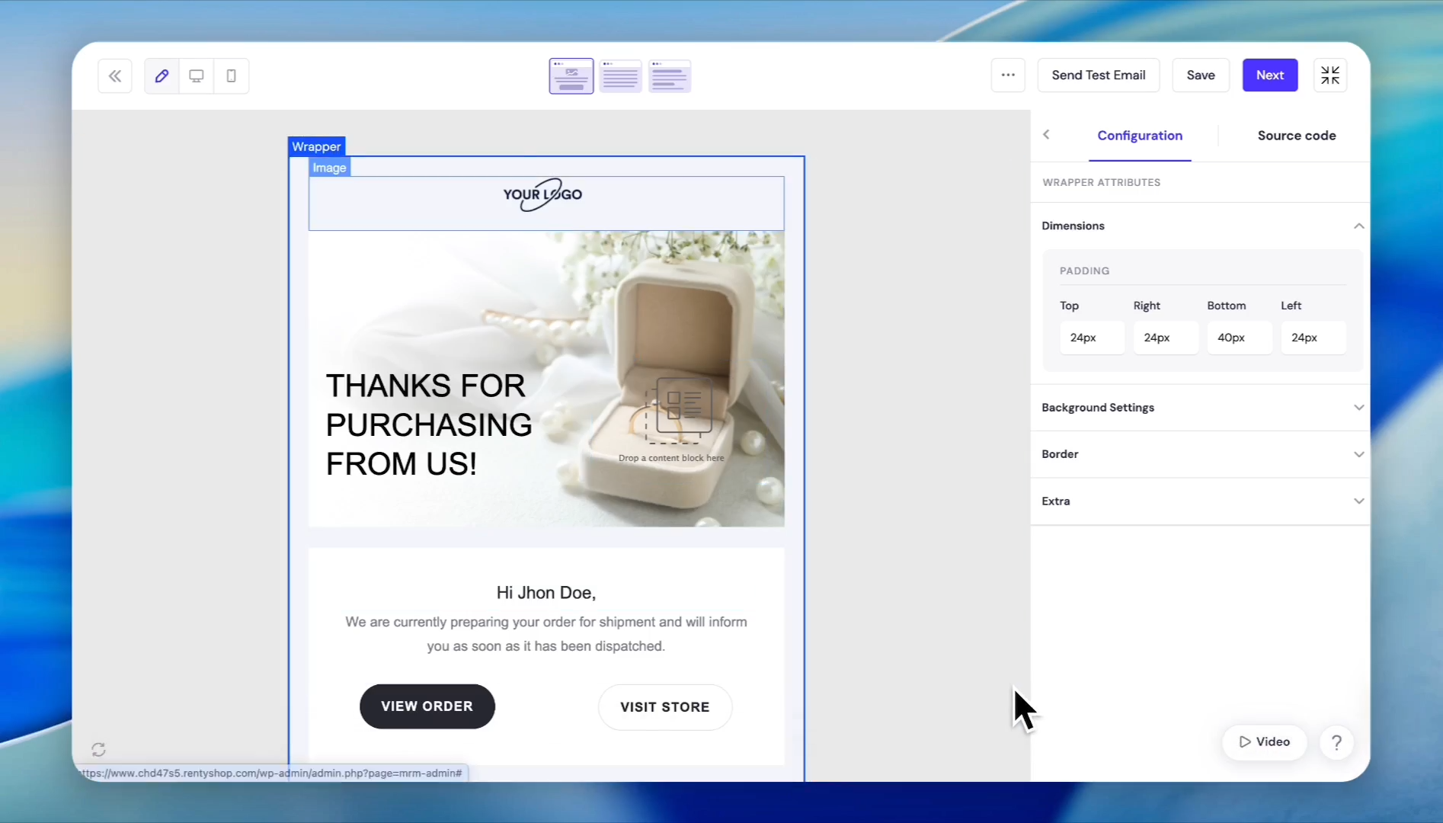Switch to desktop preview icon
This screenshot has height=823, width=1443.
197,75
